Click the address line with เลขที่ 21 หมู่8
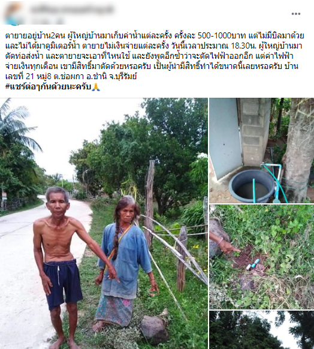Screen dimensions: 314x349 [71, 76]
